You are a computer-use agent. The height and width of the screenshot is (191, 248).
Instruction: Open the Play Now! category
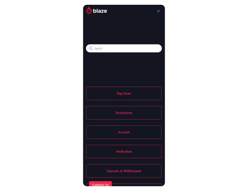pos(124,94)
